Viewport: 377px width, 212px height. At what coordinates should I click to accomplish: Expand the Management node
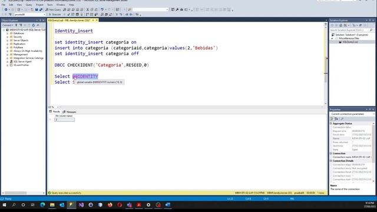[8, 55]
